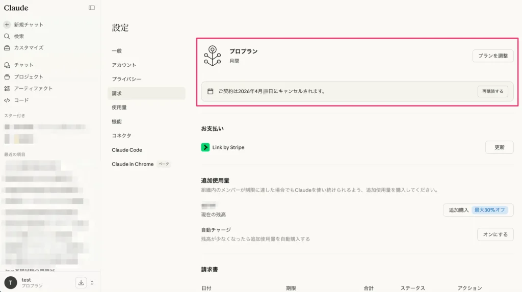Click the 現在の残高 label

pos(214,215)
